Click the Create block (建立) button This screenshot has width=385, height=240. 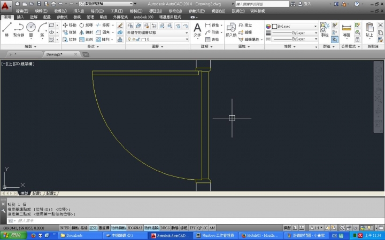pos(245,25)
